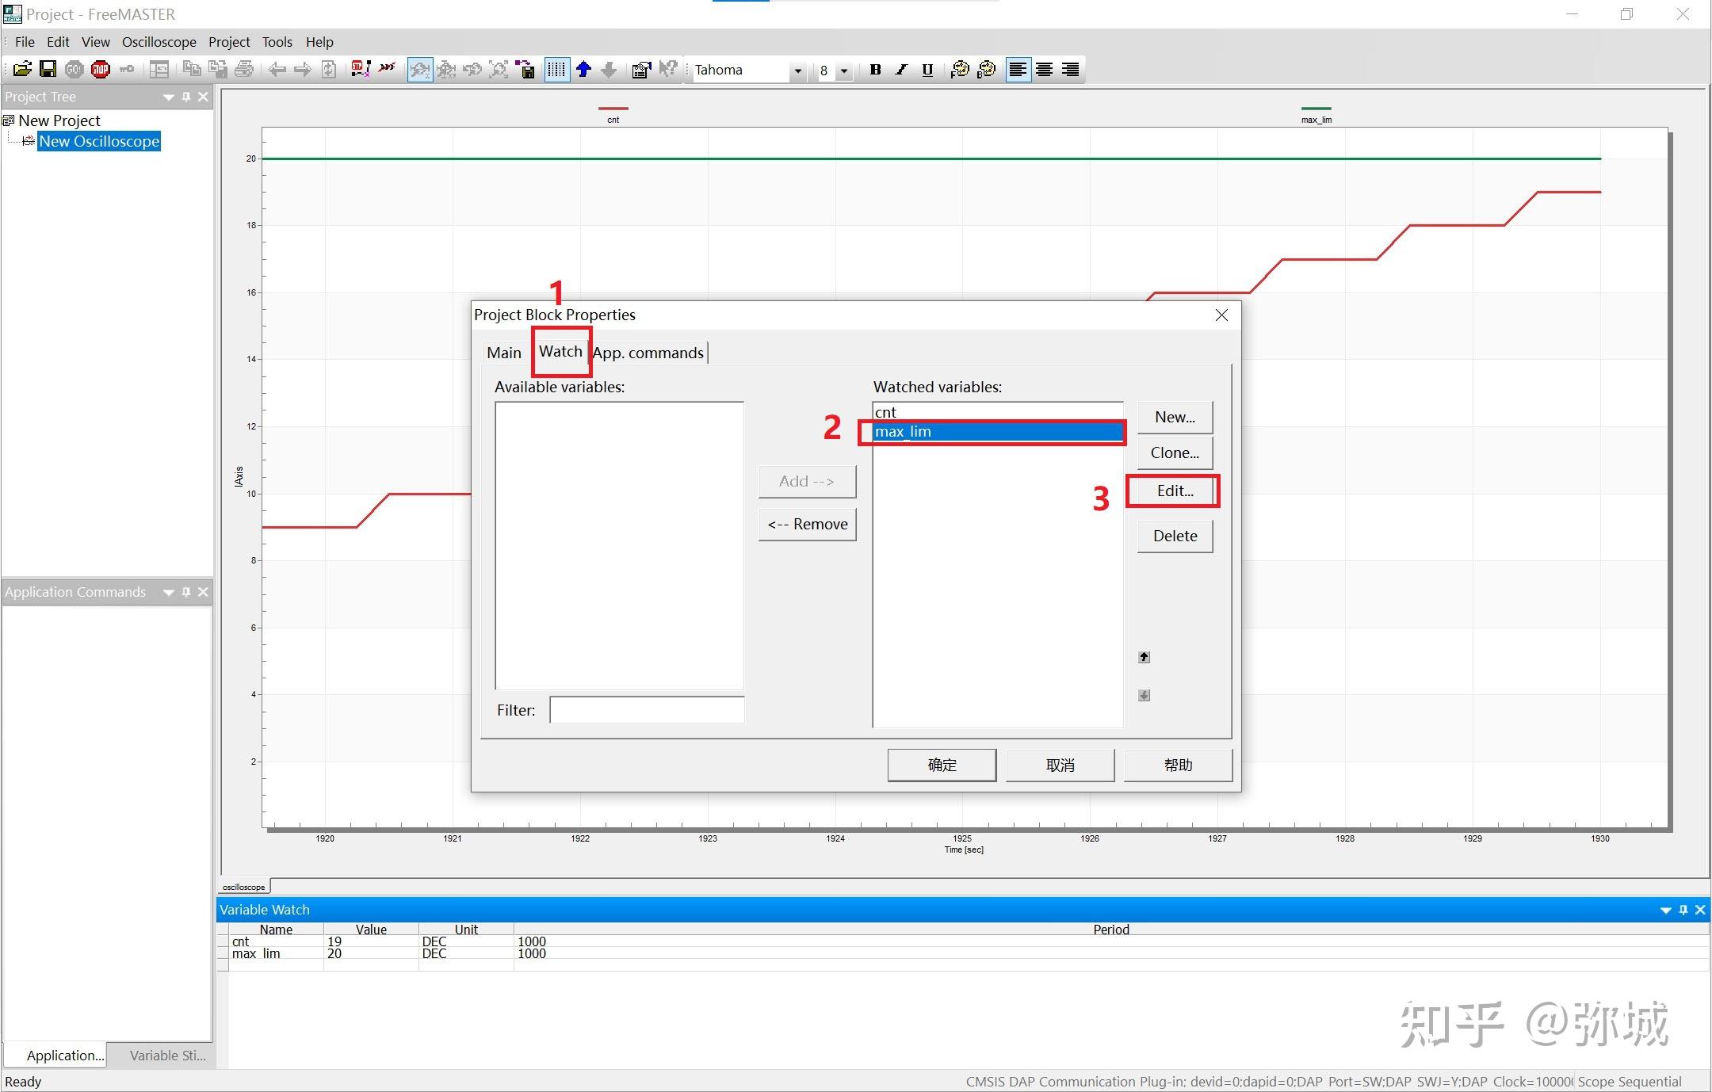This screenshot has width=1712, height=1092.
Task: Click the Bold formatting icon
Action: coord(875,70)
